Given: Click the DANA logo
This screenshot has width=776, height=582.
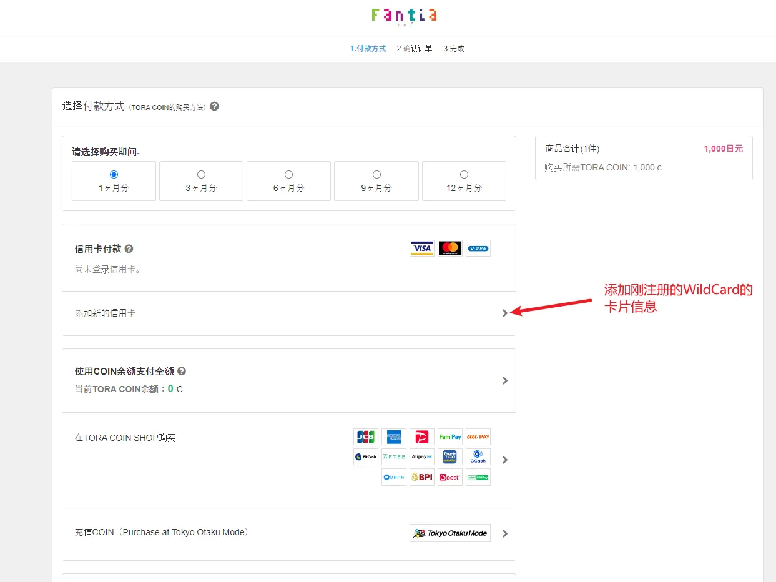Looking at the screenshot, I should (394, 477).
